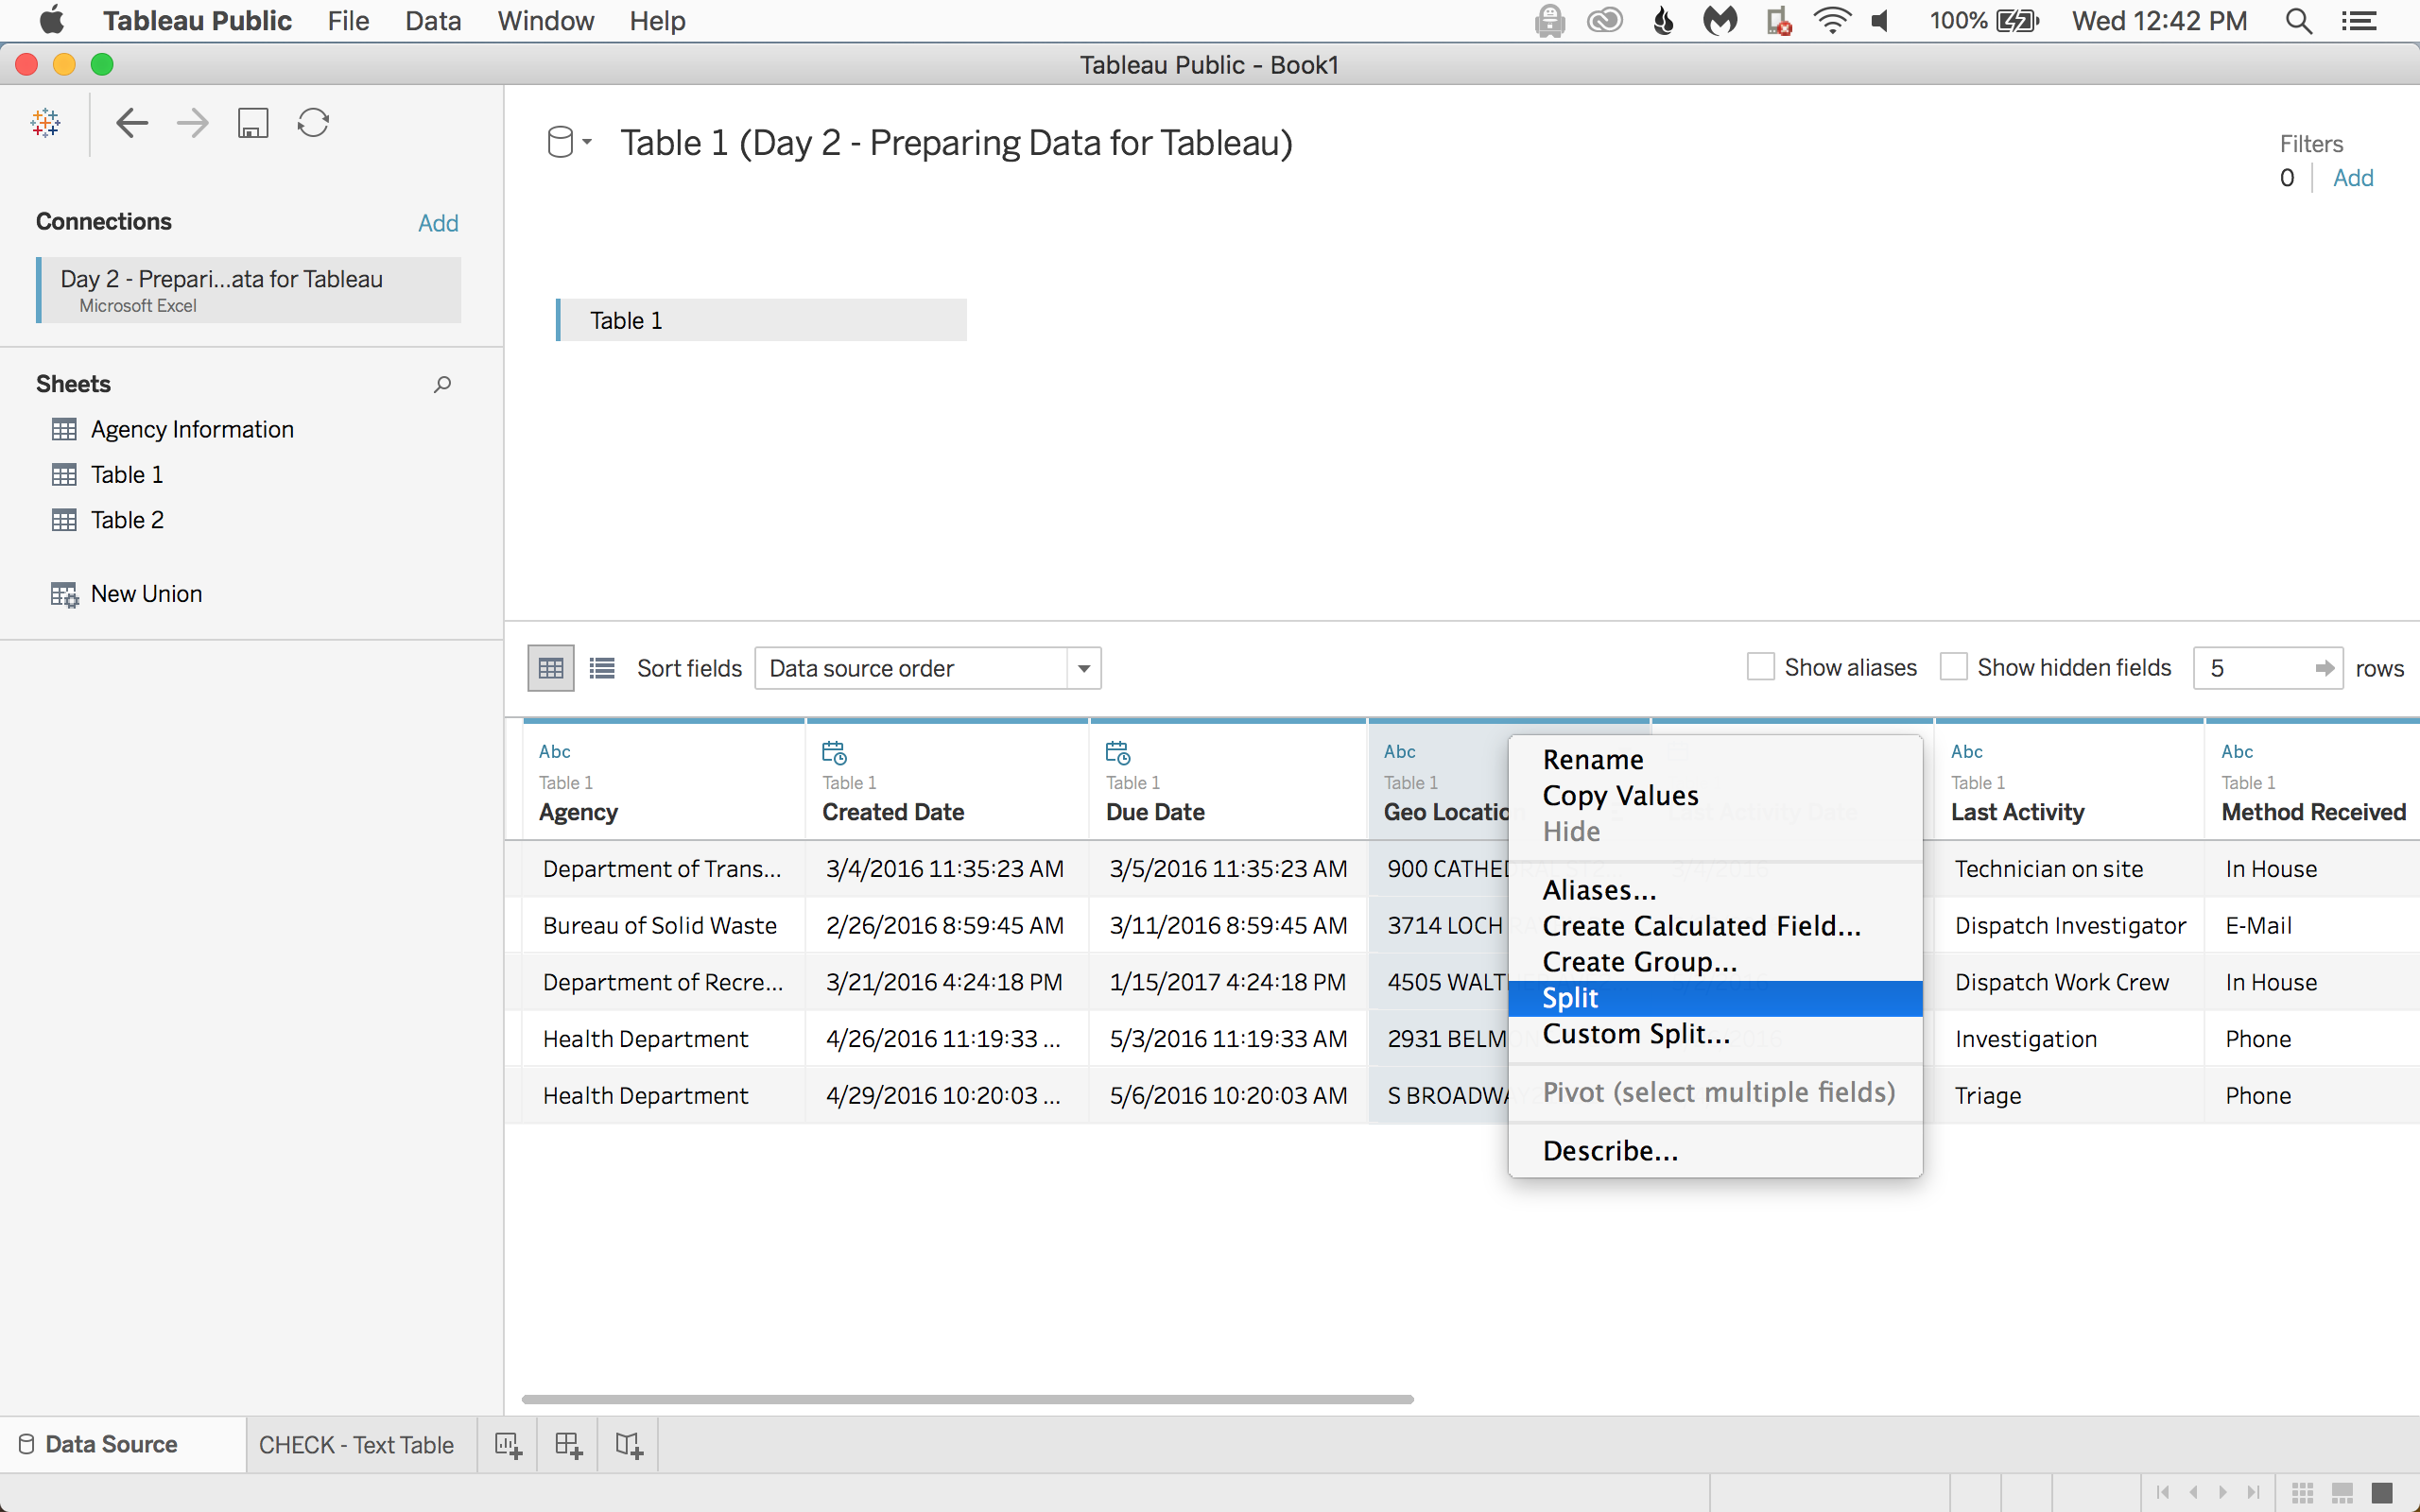Select Create Group... menu item
Image resolution: width=2420 pixels, height=1512 pixels.
1715,962
